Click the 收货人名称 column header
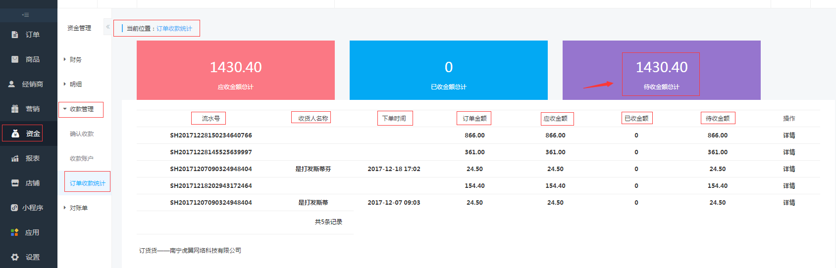This screenshot has width=836, height=268. [x=313, y=119]
